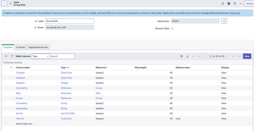Sort by Max length header
254x131 pixels.
tap(141, 67)
